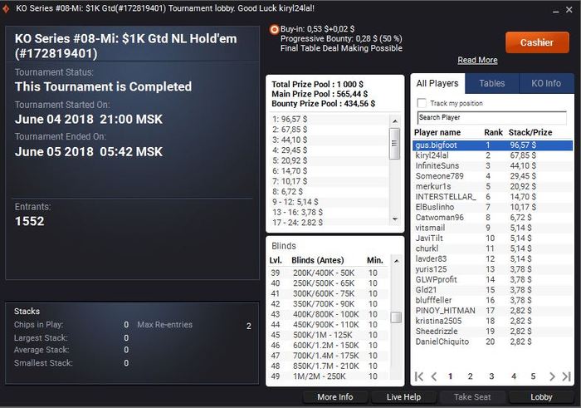The height and width of the screenshot is (408, 581).
Task: Click the Player name column header
Action: (437, 132)
